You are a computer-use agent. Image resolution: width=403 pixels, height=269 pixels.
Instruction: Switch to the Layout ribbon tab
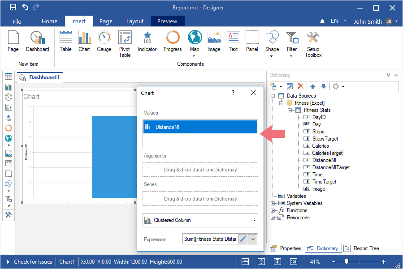(x=135, y=21)
